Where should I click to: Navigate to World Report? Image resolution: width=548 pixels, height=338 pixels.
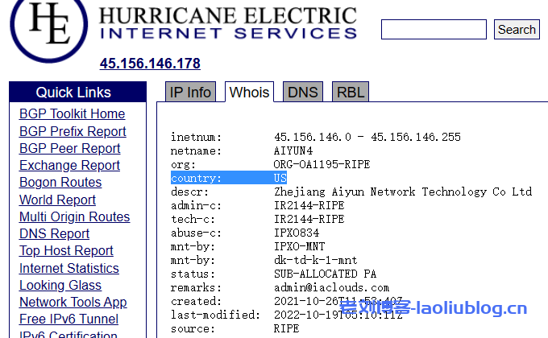(57, 200)
